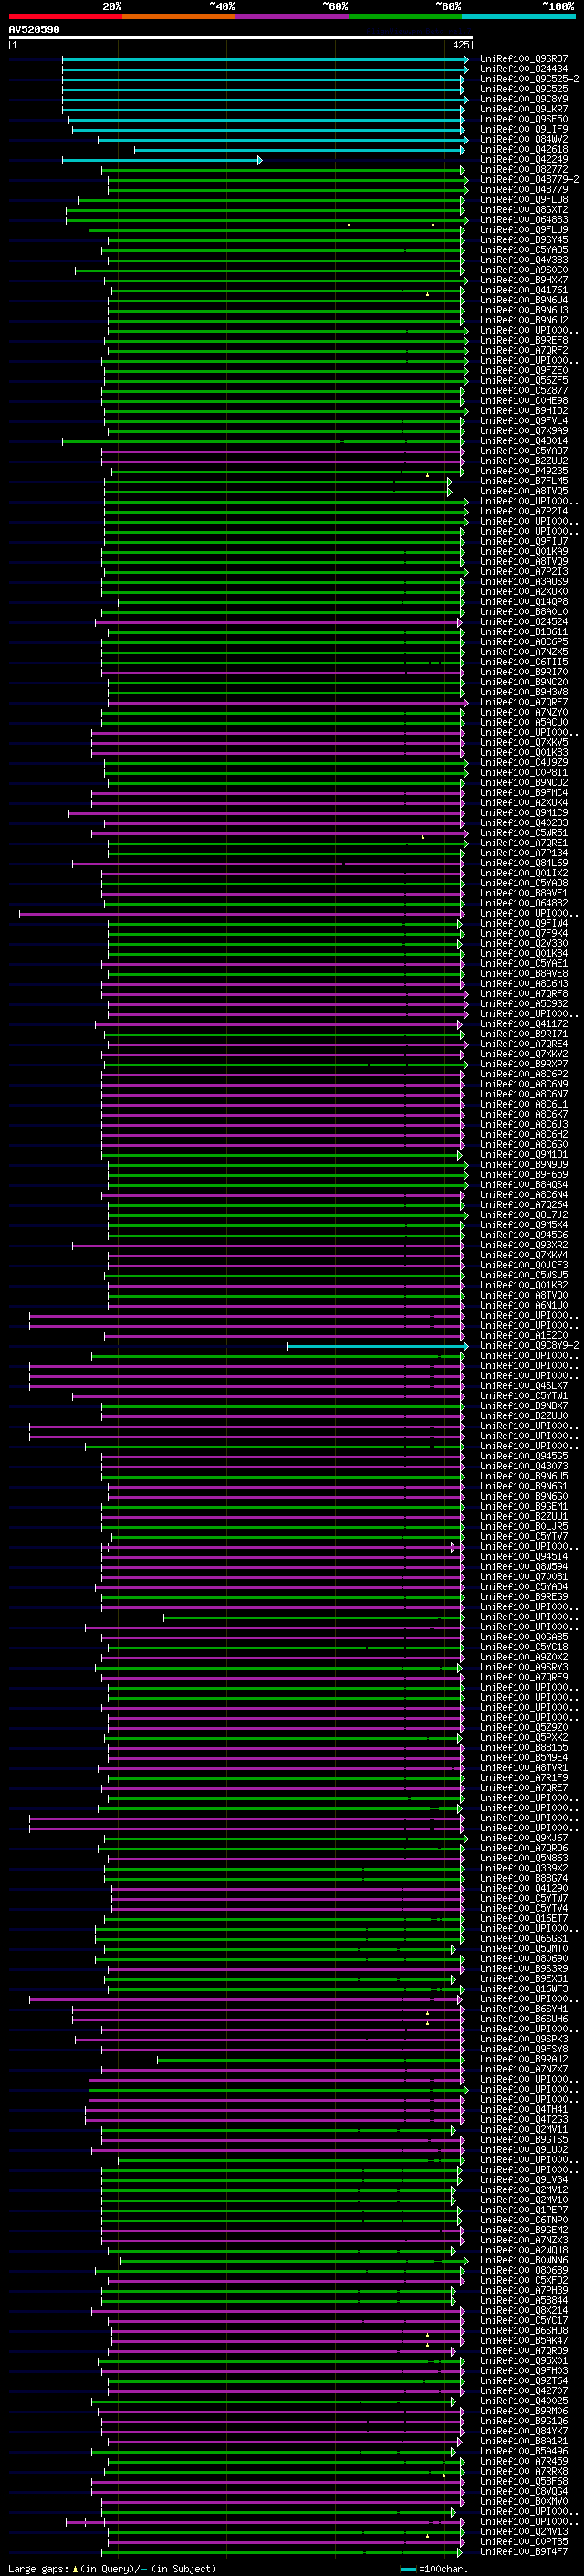Select hit label UniRef100_Q4SLX7
This screenshot has width=584, height=2576.
524,1386
